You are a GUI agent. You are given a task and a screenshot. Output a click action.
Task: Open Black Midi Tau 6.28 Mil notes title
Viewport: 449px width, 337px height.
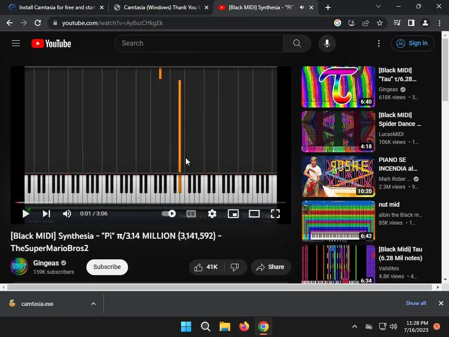(x=400, y=254)
